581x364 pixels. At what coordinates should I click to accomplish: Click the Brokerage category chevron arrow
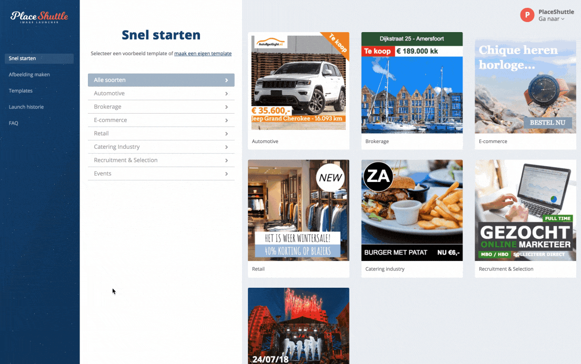[226, 107]
